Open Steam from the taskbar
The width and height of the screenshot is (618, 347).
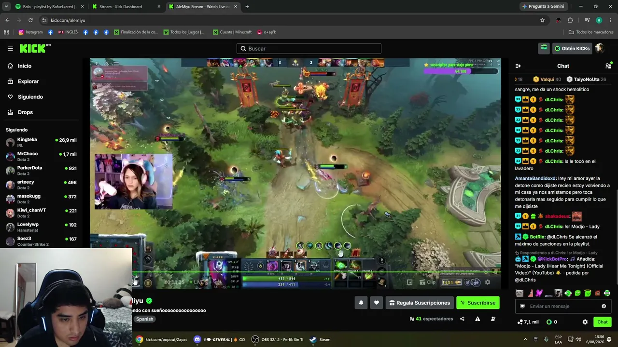click(x=321, y=339)
